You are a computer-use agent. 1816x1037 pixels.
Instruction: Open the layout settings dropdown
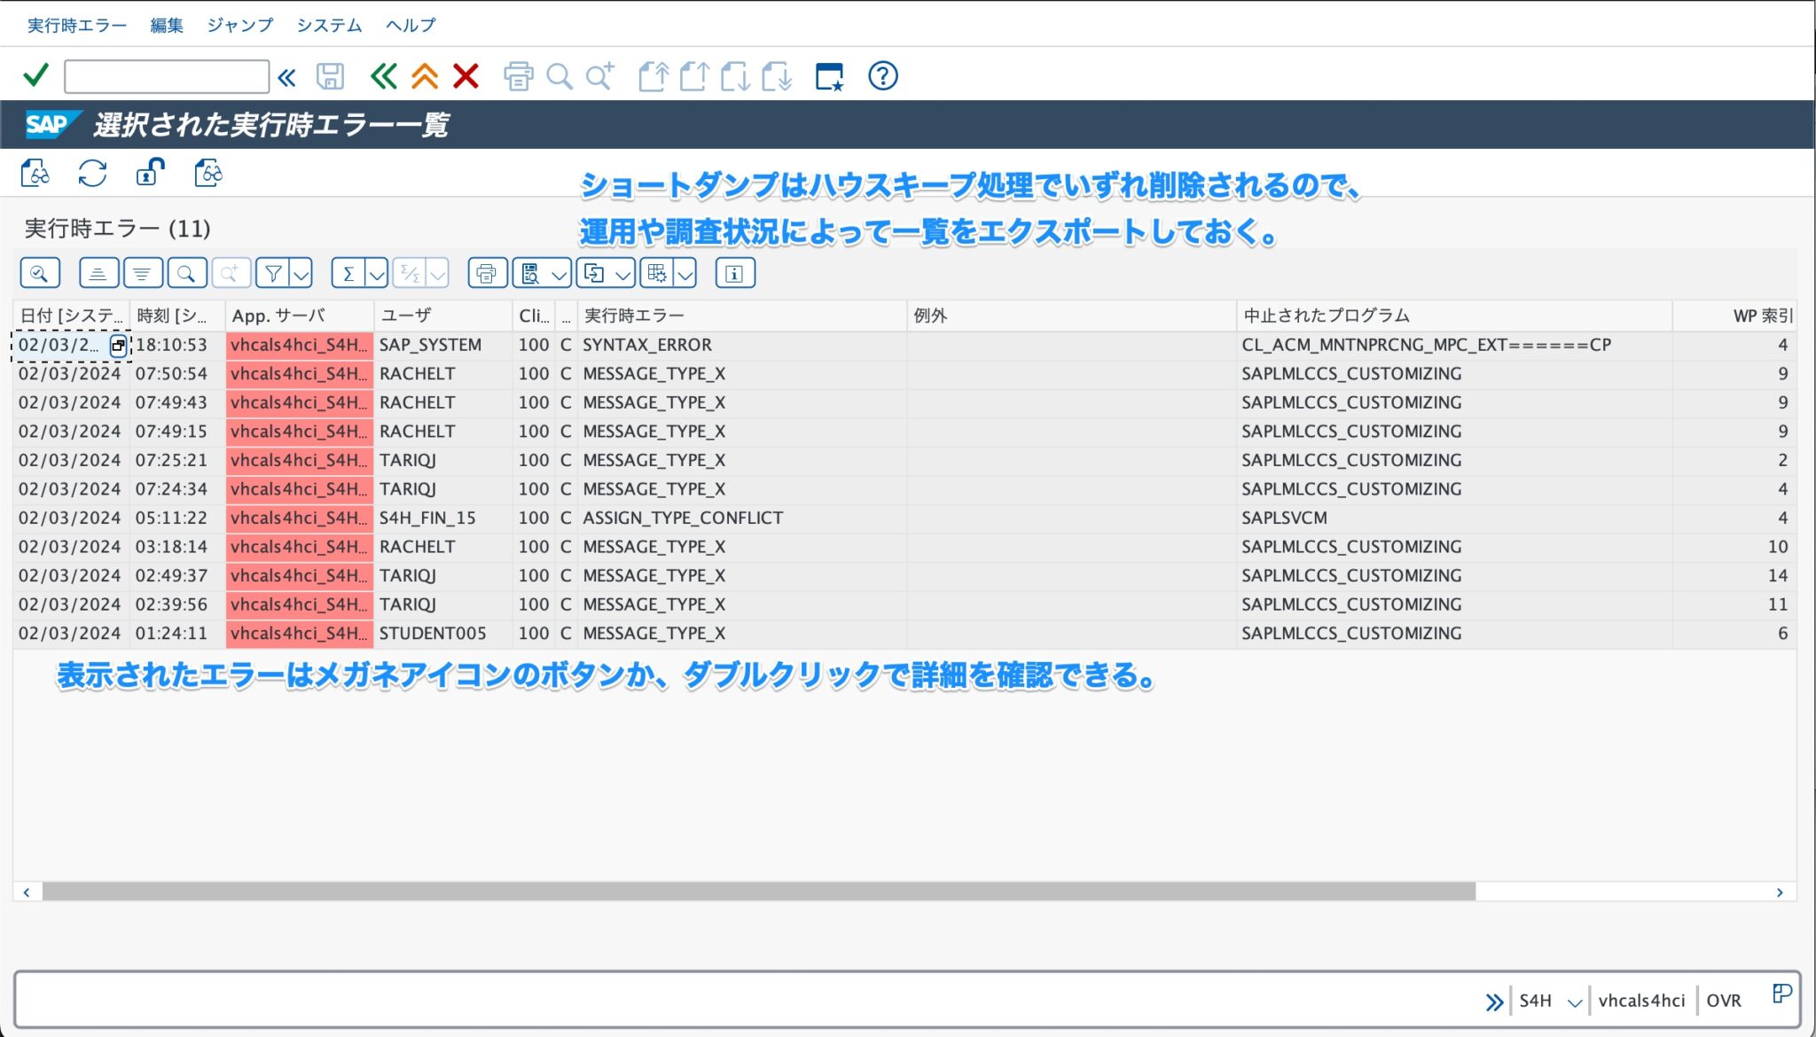685,272
